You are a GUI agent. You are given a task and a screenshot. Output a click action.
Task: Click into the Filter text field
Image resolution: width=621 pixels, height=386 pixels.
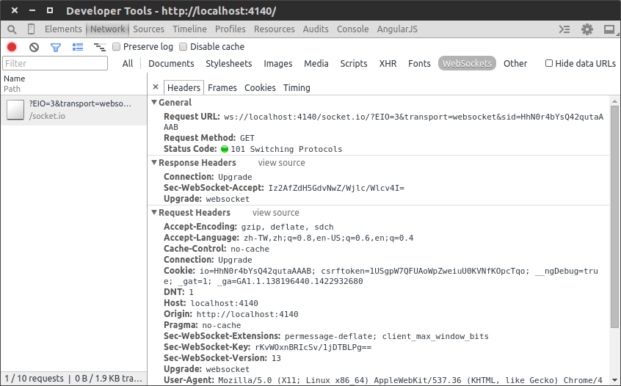55,63
